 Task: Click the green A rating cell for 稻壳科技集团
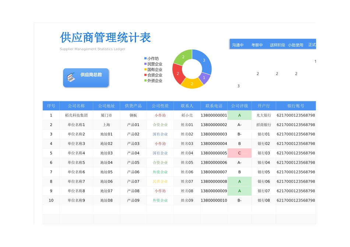239,115
